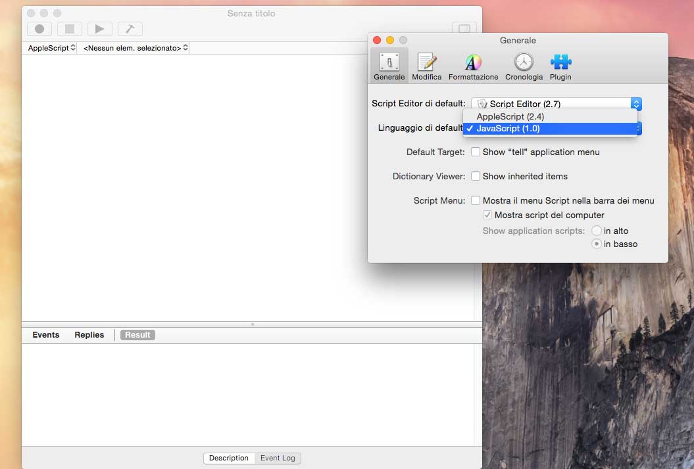694x469 pixels.
Task: Click the Record button in script toolbar
Action: (39, 29)
